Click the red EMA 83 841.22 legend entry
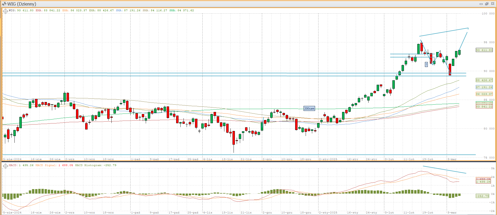This screenshot has width=497, height=215. (48, 10)
